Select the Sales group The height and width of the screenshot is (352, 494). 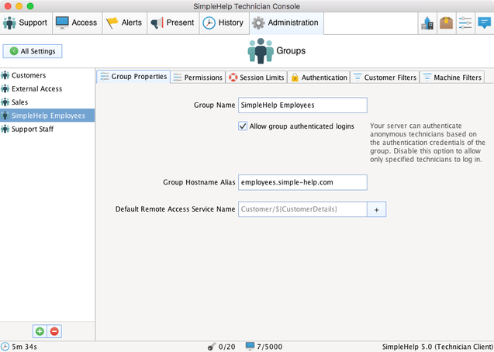tap(47, 102)
